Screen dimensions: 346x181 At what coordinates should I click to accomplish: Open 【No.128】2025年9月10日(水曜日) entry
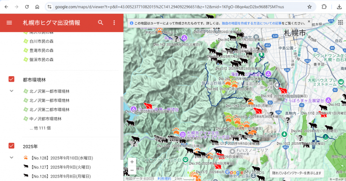(x=61, y=158)
